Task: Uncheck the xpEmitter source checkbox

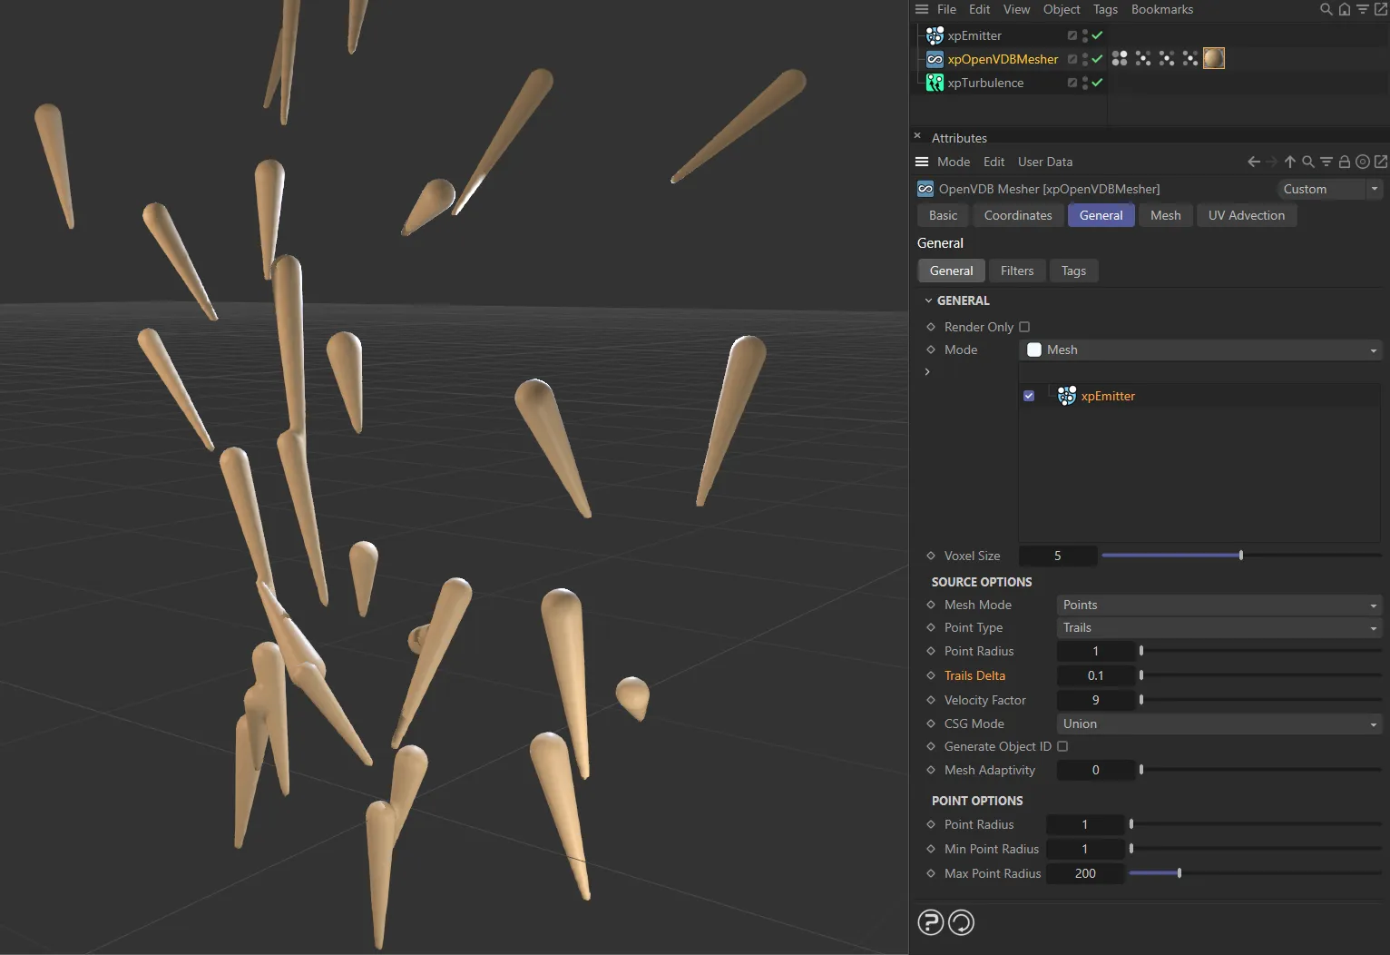Action: [x=1028, y=396]
